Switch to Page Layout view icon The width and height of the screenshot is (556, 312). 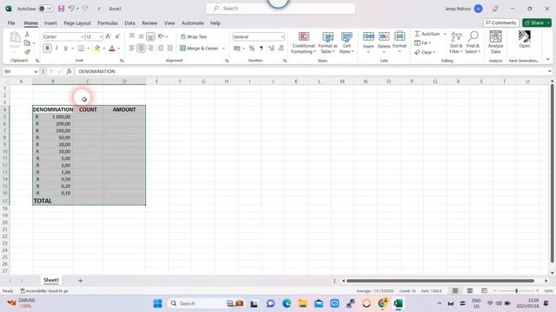(470, 291)
